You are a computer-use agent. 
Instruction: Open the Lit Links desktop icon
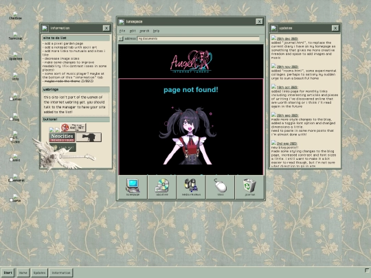pyautogui.click(x=16, y=138)
